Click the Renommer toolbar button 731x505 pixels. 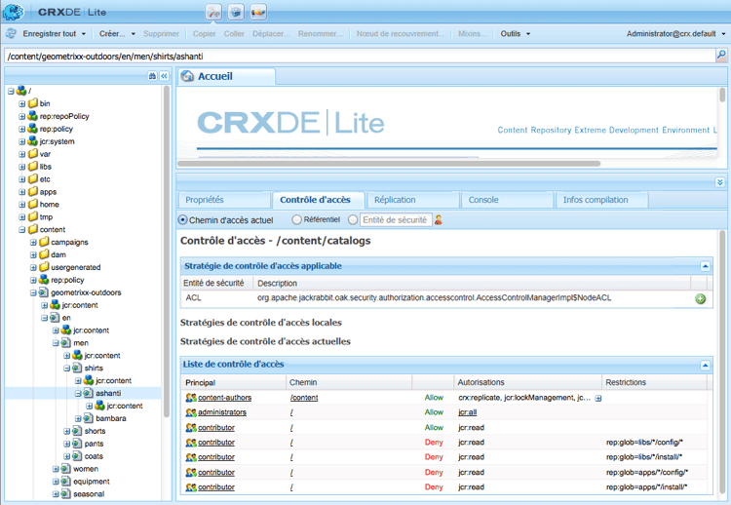click(x=320, y=33)
